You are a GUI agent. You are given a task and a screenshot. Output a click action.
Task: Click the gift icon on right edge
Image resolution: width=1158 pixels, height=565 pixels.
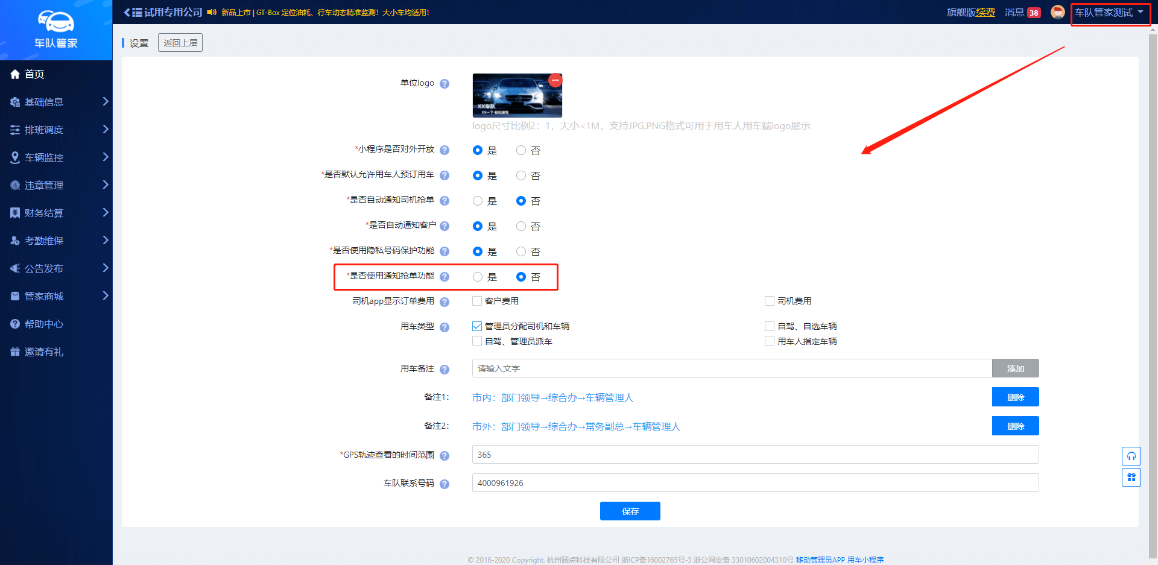(x=1131, y=478)
